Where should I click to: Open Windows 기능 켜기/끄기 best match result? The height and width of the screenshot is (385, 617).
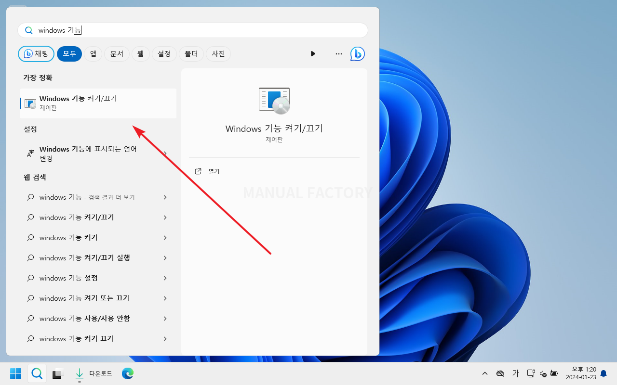coord(98,103)
